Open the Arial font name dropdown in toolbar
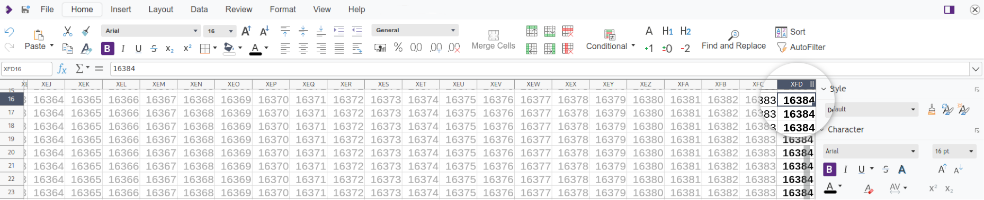Image resolution: width=984 pixels, height=200 pixels. pos(195,31)
